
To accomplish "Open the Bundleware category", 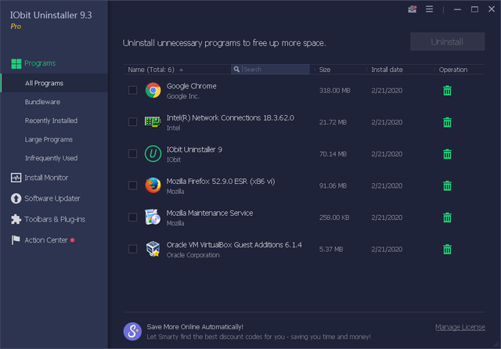I will (x=42, y=102).
